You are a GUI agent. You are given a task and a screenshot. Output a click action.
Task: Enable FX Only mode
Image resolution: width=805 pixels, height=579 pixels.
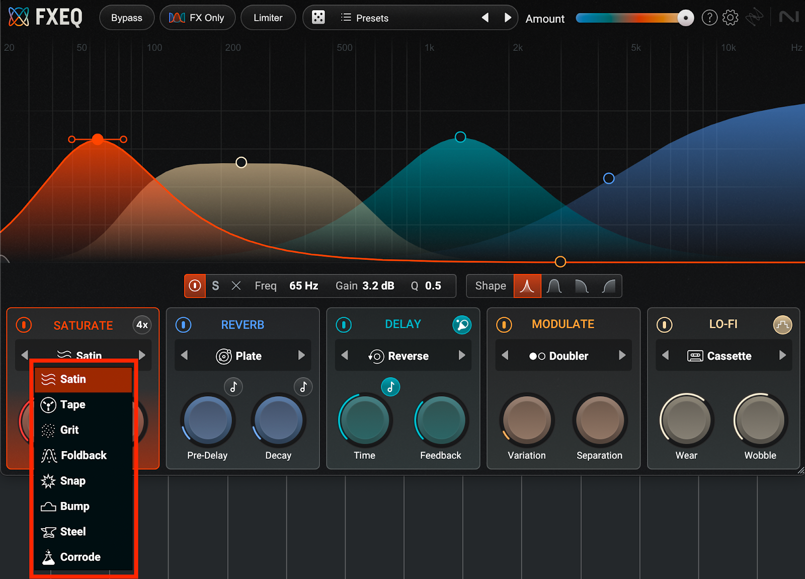[197, 18]
